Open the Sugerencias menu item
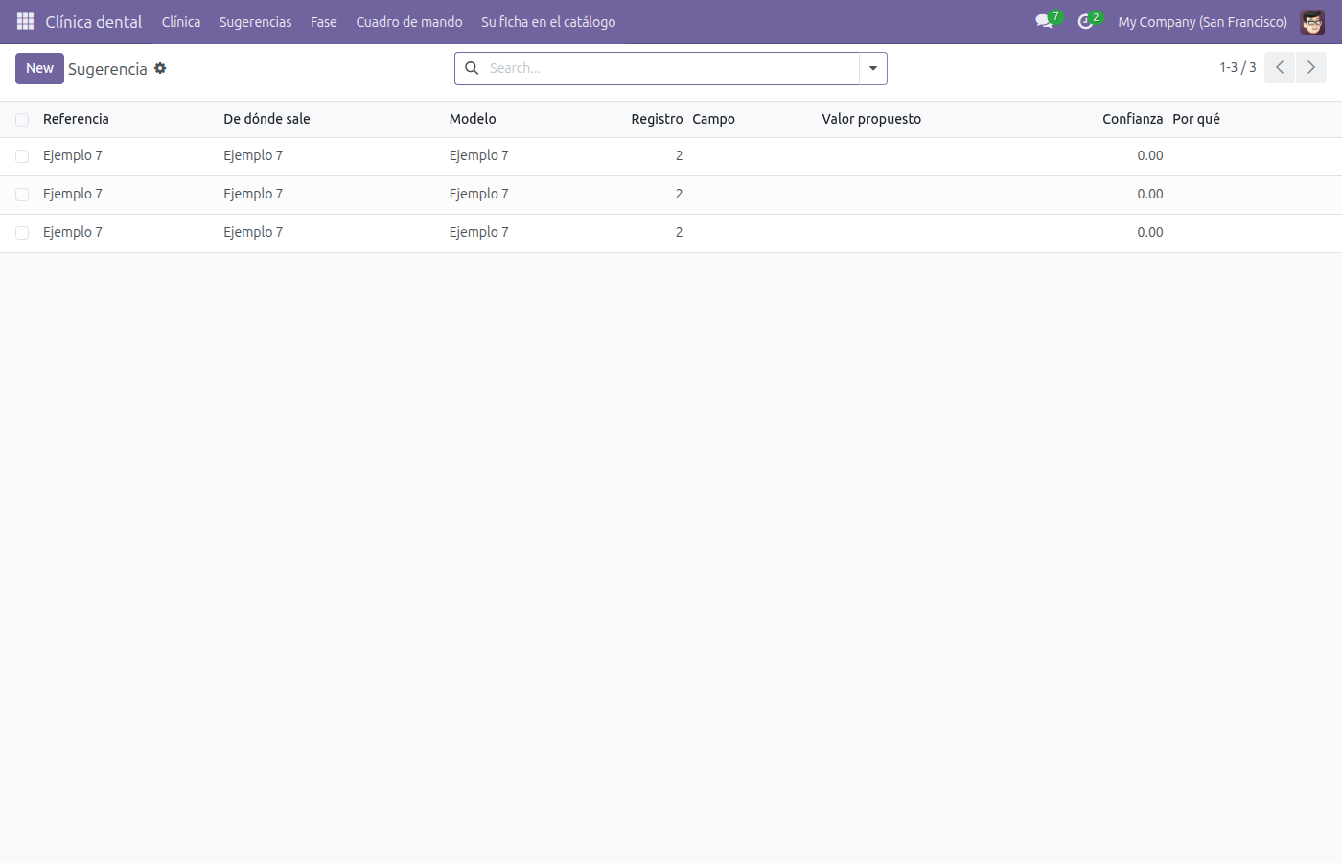Image resolution: width=1342 pixels, height=863 pixels. click(255, 21)
